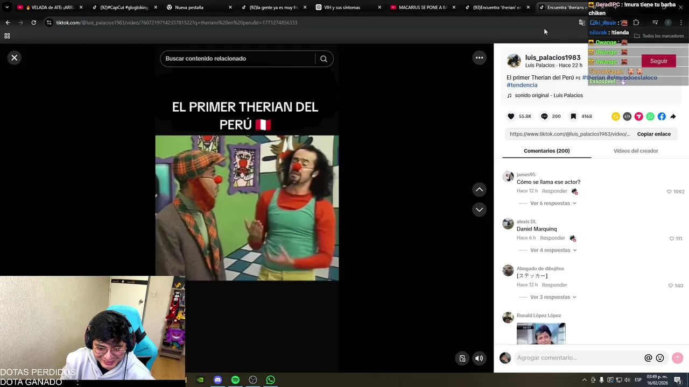The height and width of the screenshot is (387, 689).
Task: Show hidden system tray icons chevron
Action: pyautogui.click(x=584, y=380)
